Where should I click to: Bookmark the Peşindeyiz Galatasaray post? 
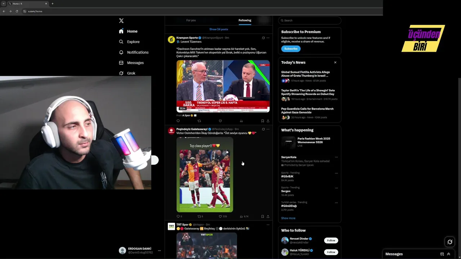point(263,217)
